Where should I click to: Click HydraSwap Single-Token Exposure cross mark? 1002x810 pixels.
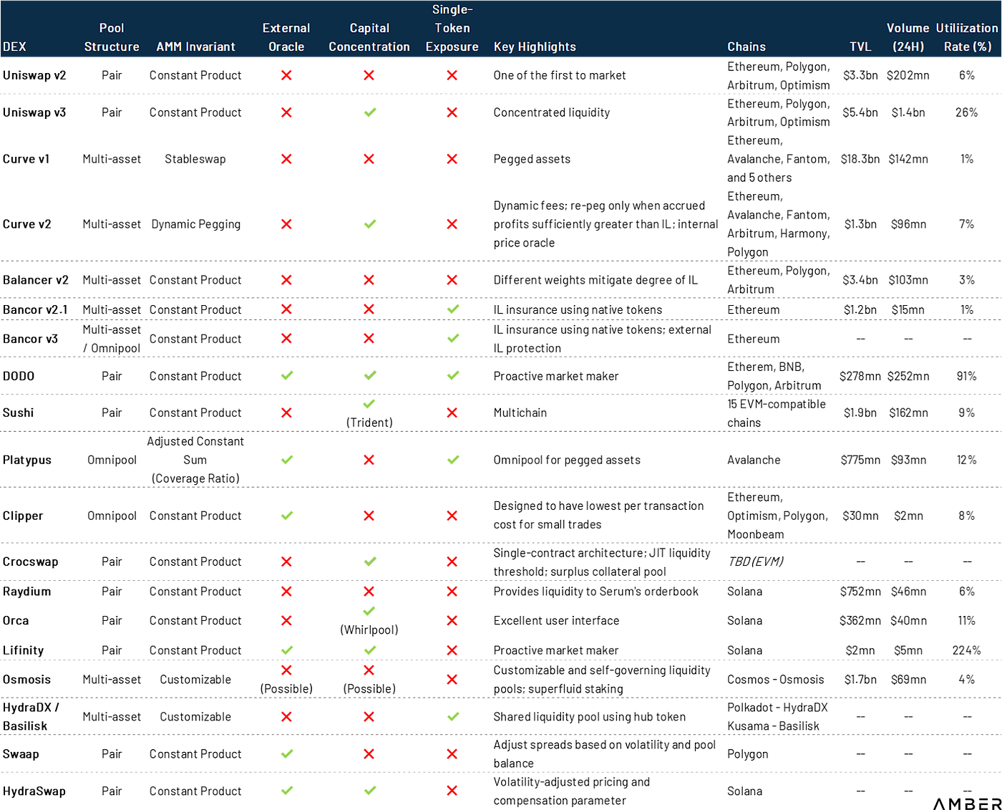coord(452,791)
